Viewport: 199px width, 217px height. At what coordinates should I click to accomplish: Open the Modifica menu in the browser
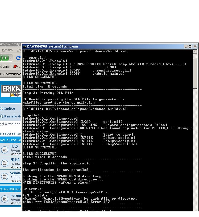point(7,50)
